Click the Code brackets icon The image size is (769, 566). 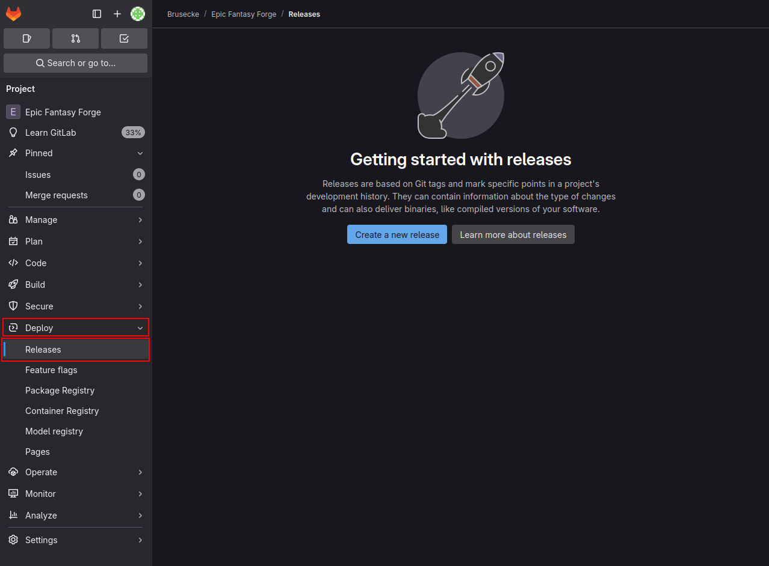click(13, 263)
